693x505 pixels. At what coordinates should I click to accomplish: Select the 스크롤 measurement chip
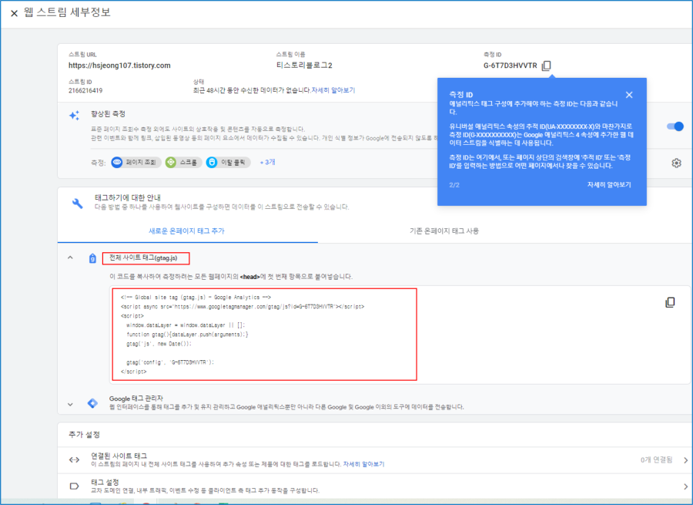coord(183,163)
